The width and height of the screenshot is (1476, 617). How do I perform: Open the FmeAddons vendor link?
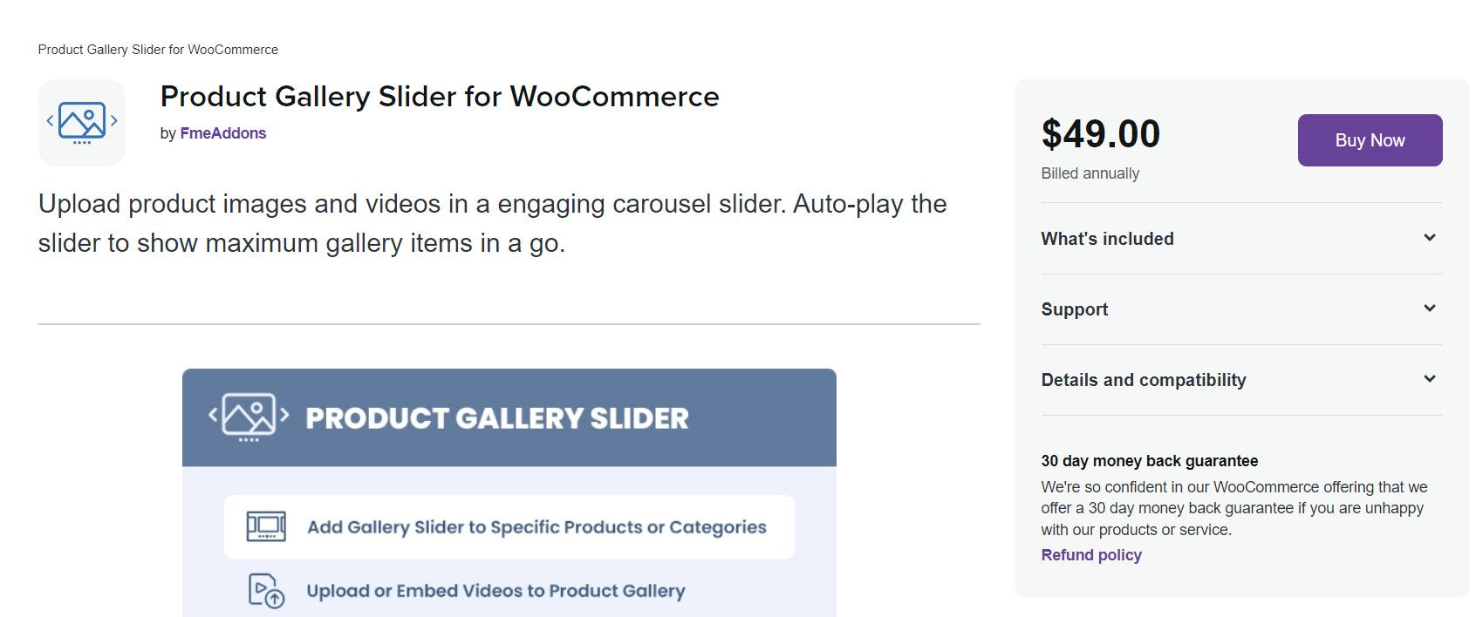223,133
